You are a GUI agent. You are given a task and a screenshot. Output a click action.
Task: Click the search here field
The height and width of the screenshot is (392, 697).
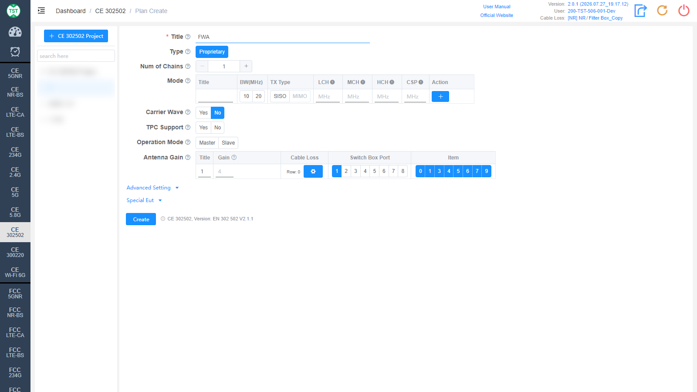click(x=76, y=56)
